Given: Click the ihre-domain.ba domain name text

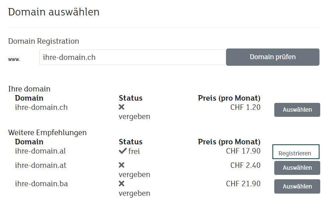Looking at the screenshot, I should click(41, 184).
